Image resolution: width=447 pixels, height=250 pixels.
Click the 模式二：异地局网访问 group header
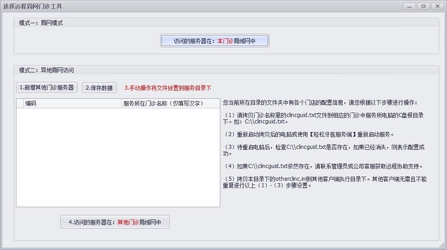pyautogui.click(x=47, y=70)
